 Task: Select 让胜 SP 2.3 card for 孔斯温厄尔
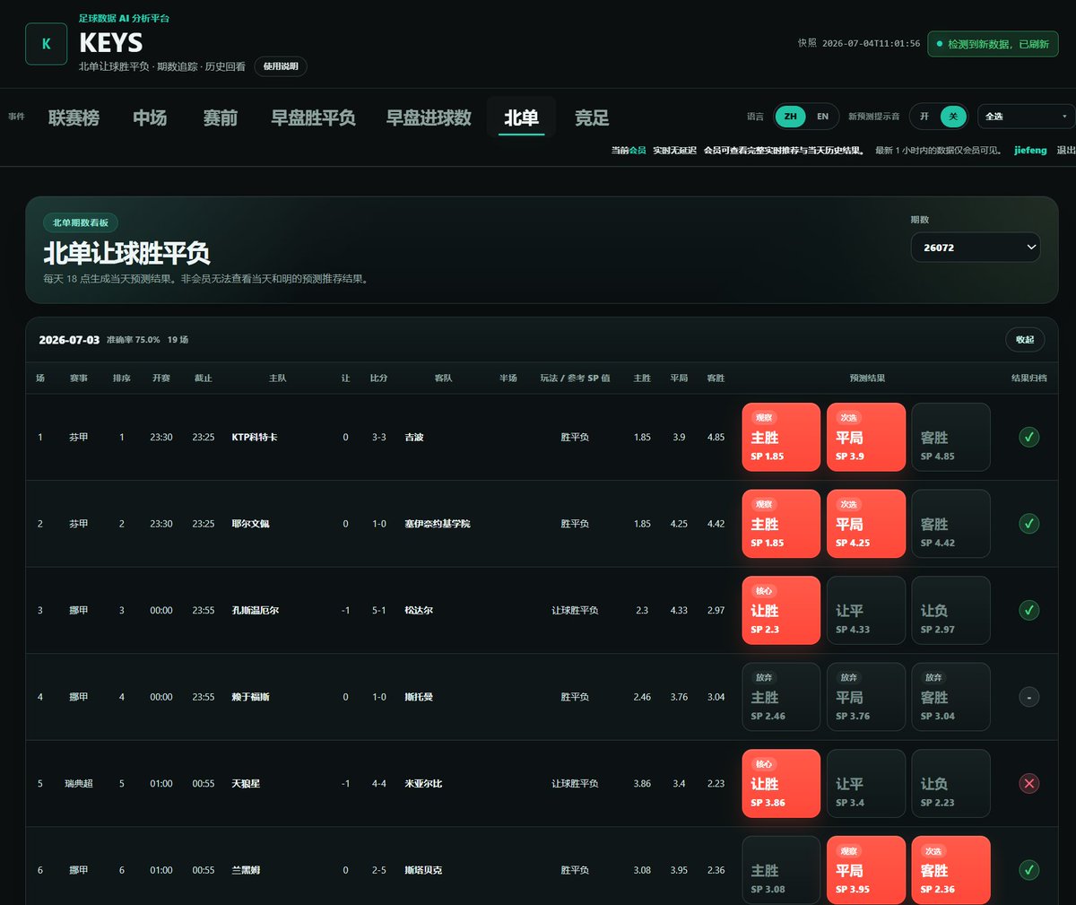[x=781, y=610]
